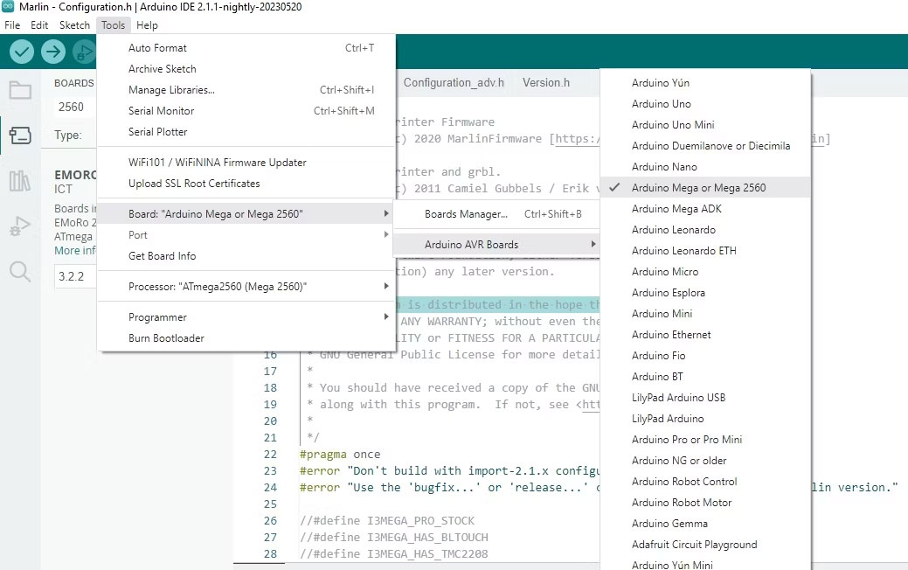Open Boards Manager... from submenu
This screenshot has height=570, width=908.
[496, 213]
